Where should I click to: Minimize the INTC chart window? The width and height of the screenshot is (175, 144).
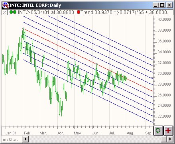tap(155, 5)
